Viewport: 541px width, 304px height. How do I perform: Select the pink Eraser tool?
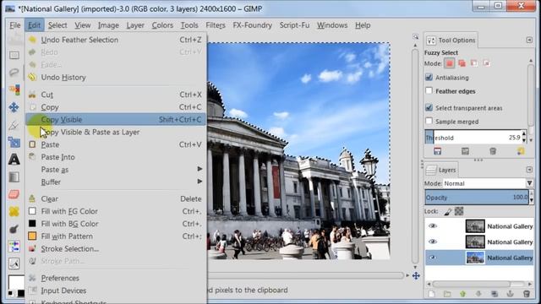(x=14, y=194)
